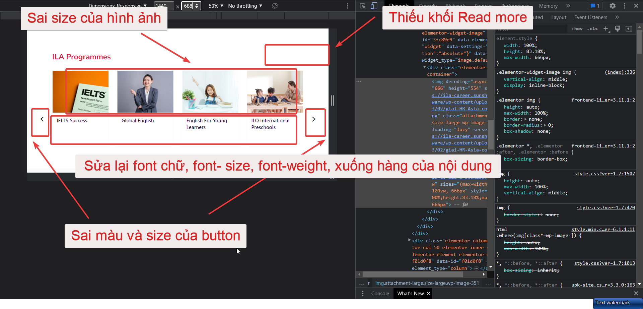Open the DevTools customize menu
643x309 pixels.
tap(625, 6)
